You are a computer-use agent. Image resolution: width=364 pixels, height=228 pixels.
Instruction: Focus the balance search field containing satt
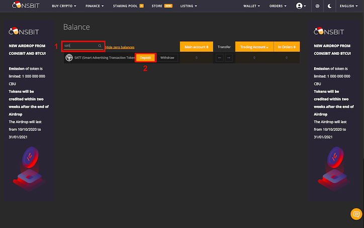tap(83, 46)
